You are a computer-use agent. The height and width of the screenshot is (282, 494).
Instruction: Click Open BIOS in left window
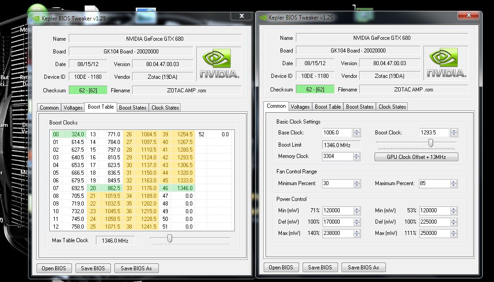[54, 268]
